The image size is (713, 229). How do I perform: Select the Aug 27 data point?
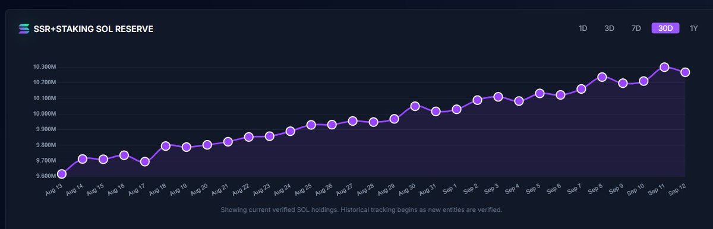[x=352, y=120]
